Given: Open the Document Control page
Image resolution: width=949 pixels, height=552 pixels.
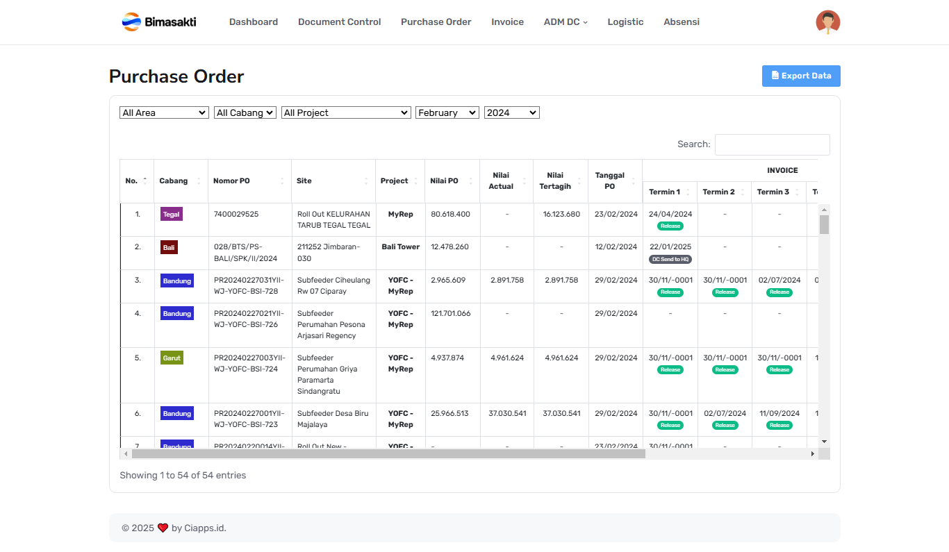Looking at the screenshot, I should click(x=339, y=22).
